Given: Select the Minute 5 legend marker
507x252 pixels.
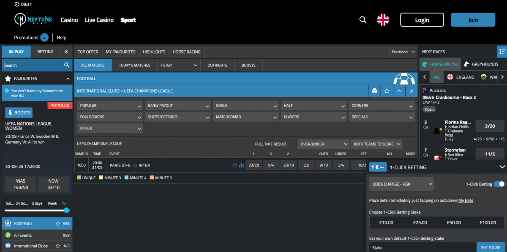Looking at the screenshot, I should click(x=152, y=178).
